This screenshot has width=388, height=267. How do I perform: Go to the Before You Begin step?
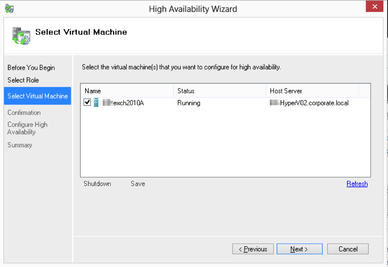click(x=31, y=68)
